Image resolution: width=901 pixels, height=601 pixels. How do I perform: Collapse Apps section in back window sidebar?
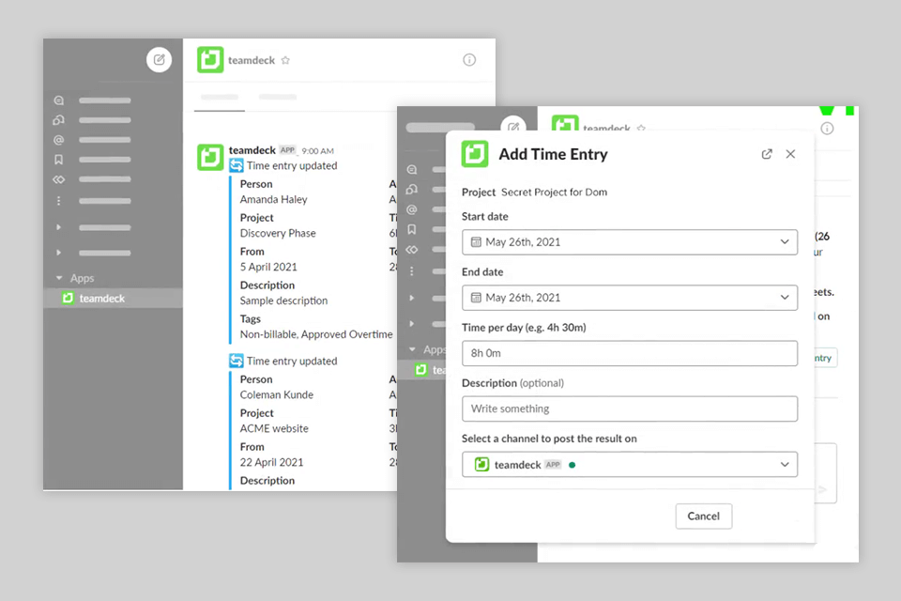(x=59, y=278)
